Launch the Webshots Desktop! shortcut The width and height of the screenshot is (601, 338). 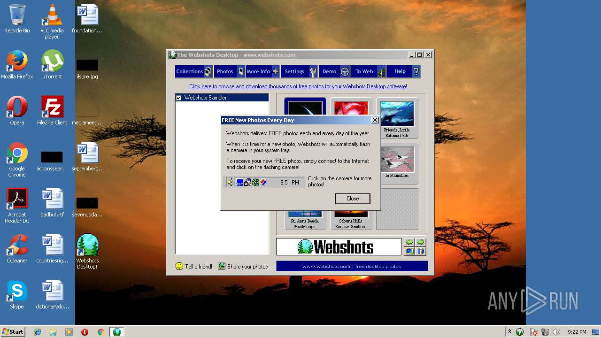[87, 252]
